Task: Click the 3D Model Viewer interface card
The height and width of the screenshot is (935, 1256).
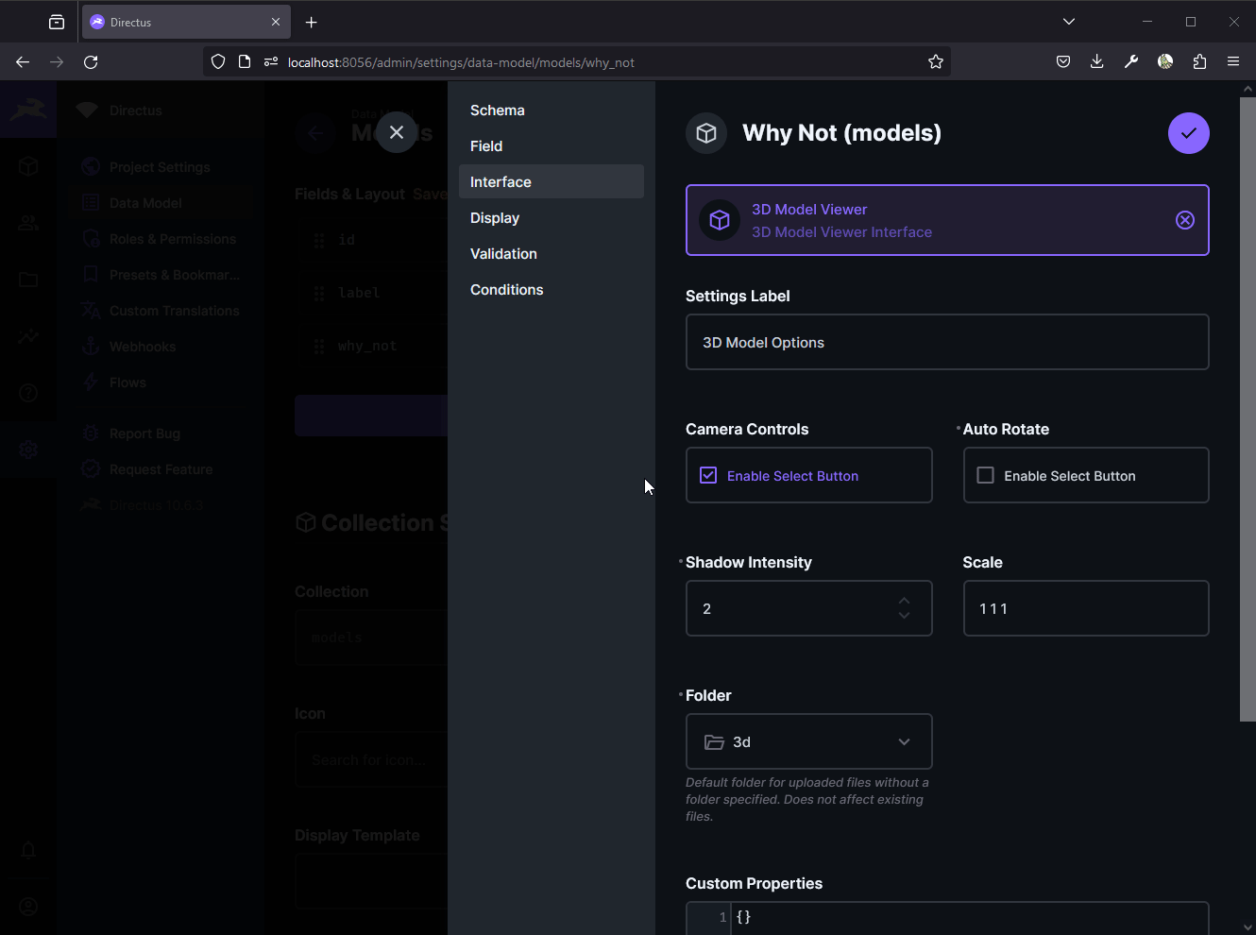Action: [947, 220]
